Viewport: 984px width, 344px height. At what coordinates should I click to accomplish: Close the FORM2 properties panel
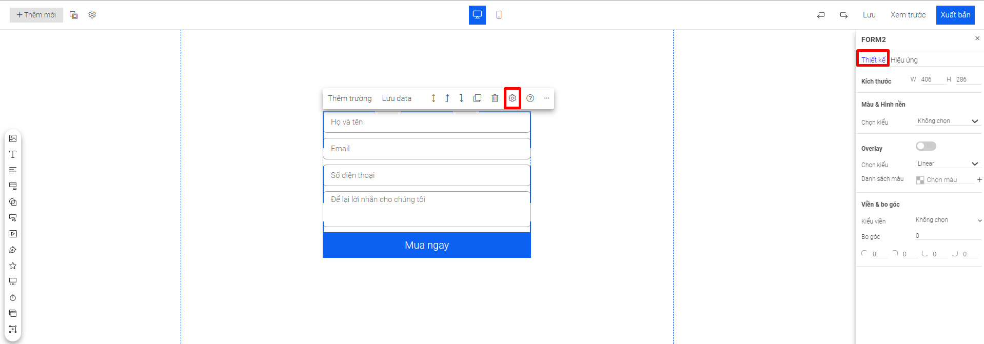(977, 38)
